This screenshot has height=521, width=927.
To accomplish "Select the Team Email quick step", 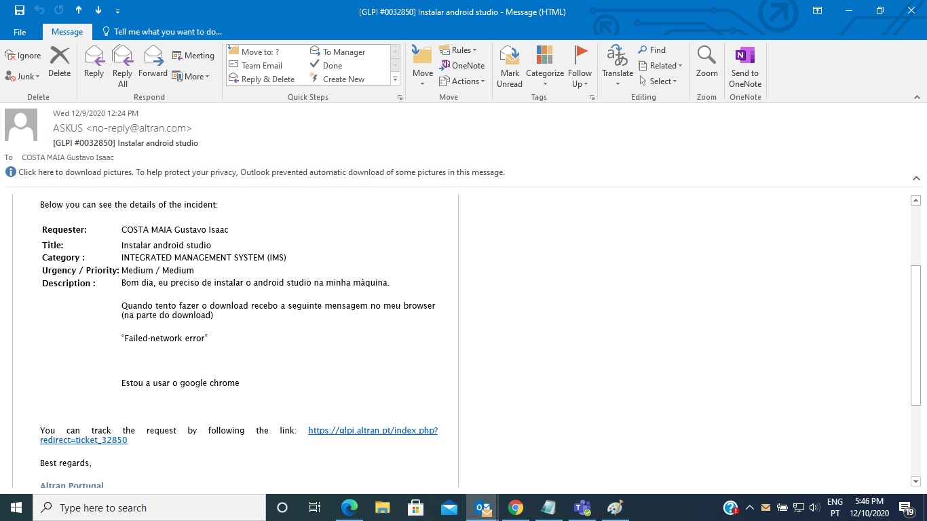I will click(255, 66).
